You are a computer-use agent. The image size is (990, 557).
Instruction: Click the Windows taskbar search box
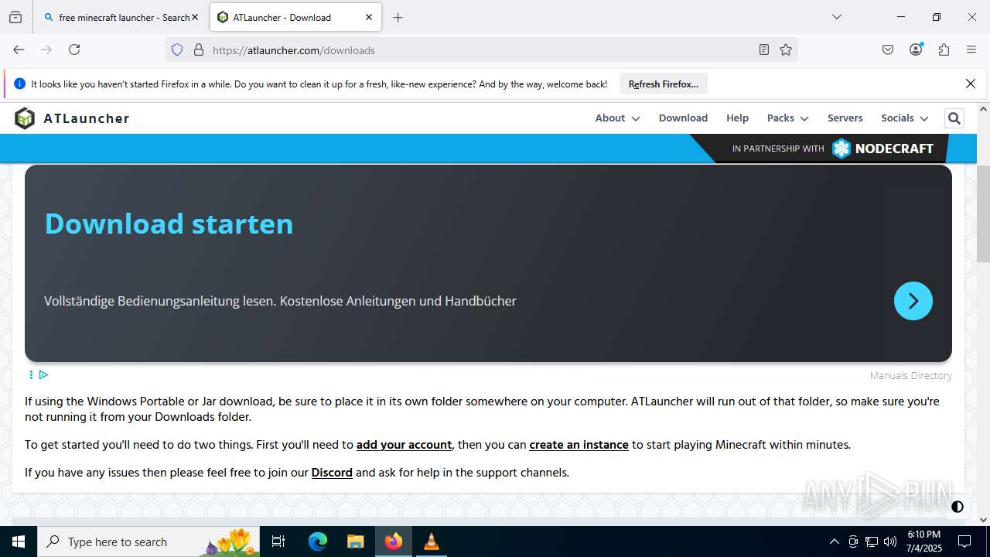pyautogui.click(x=149, y=542)
